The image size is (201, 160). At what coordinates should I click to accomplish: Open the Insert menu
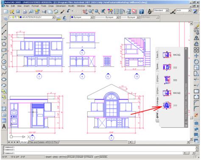27,6
